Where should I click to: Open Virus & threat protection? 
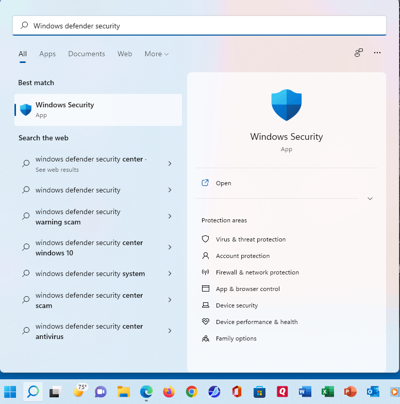pos(251,239)
